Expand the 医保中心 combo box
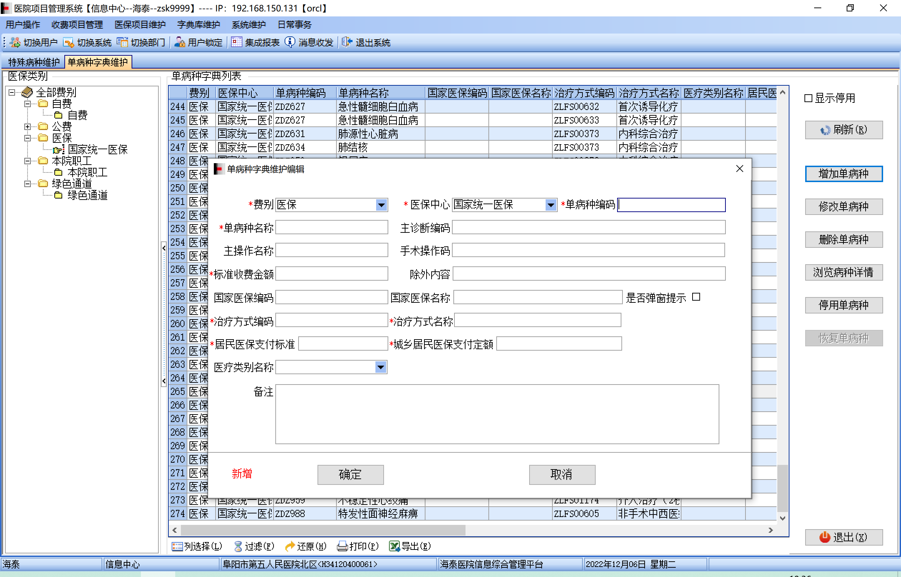 tap(550, 205)
